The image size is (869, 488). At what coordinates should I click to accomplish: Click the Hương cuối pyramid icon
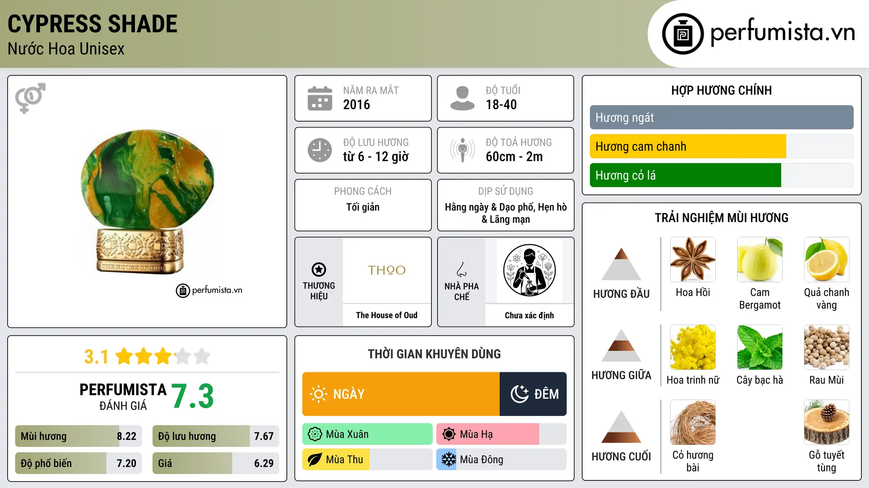621,427
